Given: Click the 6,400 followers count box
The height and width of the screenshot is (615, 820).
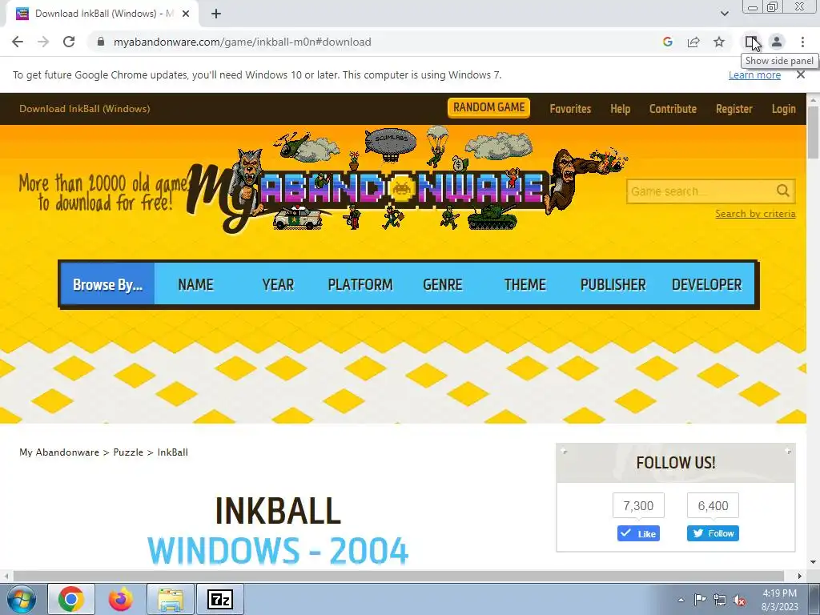Looking at the screenshot, I should (x=713, y=506).
